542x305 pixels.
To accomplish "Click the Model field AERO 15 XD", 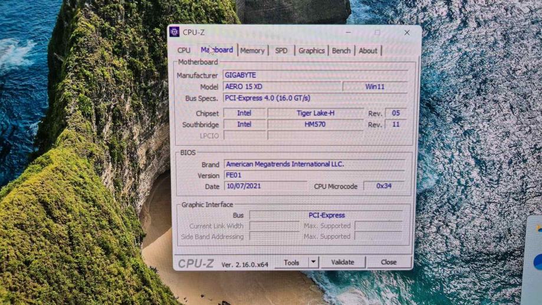I will 282,87.
